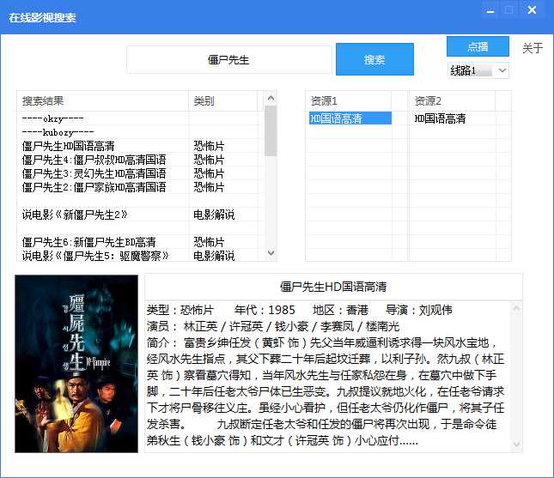Click description scroll up arrow
The image size is (554, 478).
[x=516, y=309]
